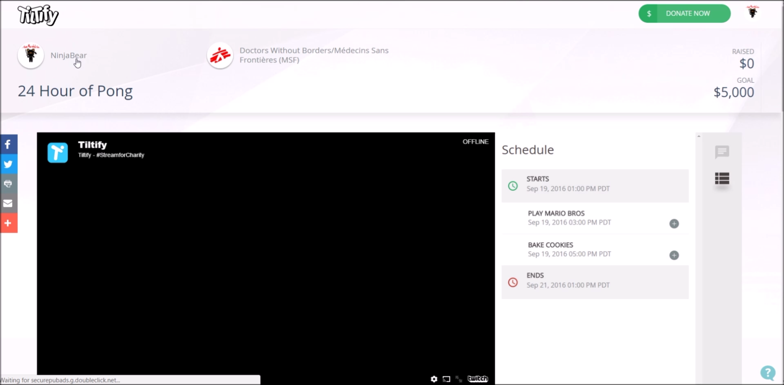Expand the Bake Cookies schedule item
Screen dimensions: 784x385
coord(674,255)
